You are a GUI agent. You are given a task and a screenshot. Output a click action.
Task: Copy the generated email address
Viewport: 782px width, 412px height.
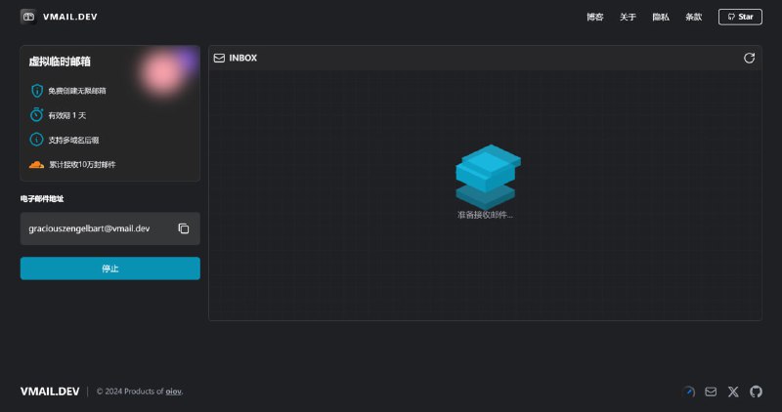coord(183,228)
